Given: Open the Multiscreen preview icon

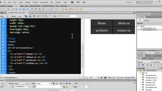Looking at the screenshot, I should click(26, 16).
